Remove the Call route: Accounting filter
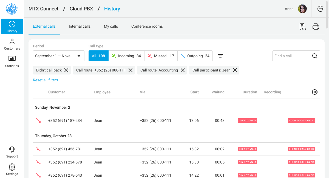Screen dimensions: 329x178 (183, 70)
